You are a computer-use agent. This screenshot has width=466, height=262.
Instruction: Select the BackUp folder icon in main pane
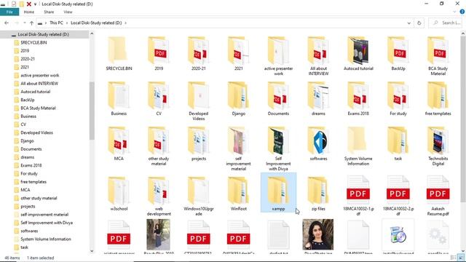[x=398, y=50]
